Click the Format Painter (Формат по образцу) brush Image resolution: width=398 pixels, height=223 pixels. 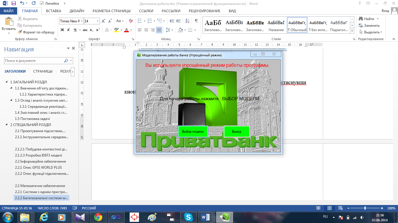[x=36, y=32]
